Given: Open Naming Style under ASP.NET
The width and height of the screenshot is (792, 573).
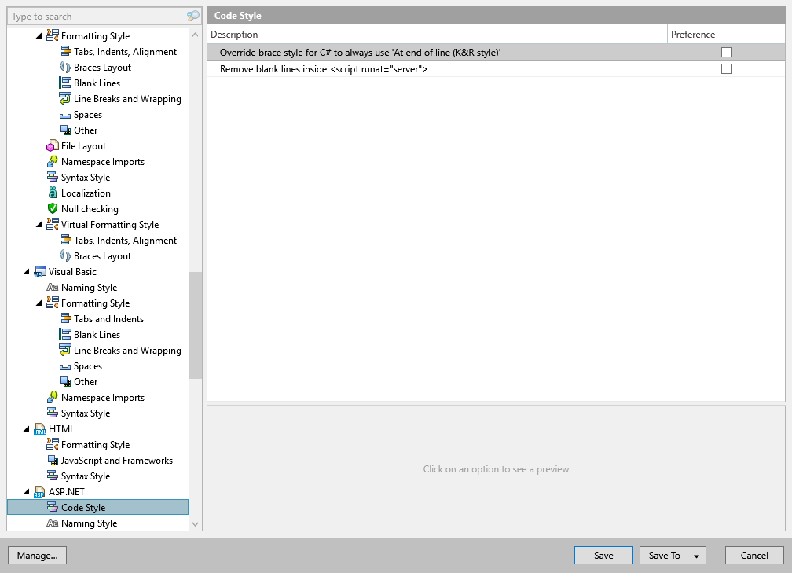Looking at the screenshot, I should click(x=89, y=523).
